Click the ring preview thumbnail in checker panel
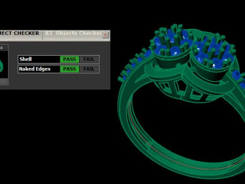The height and width of the screenshot is (184, 245). coord(4,64)
